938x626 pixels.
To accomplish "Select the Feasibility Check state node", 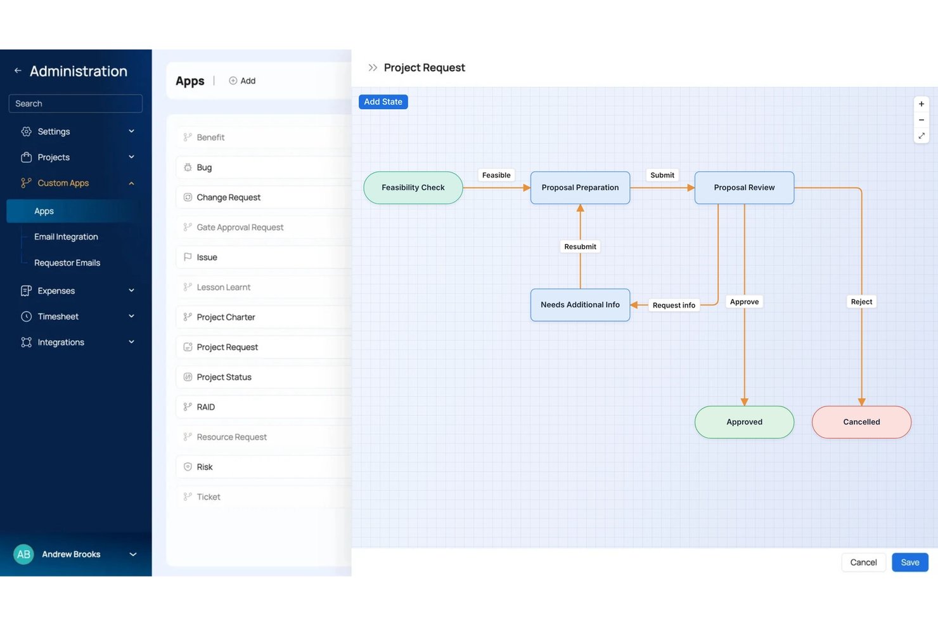I will point(413,188).
